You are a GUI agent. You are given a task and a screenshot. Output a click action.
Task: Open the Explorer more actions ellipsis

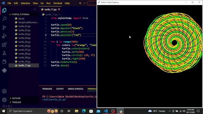35,9
